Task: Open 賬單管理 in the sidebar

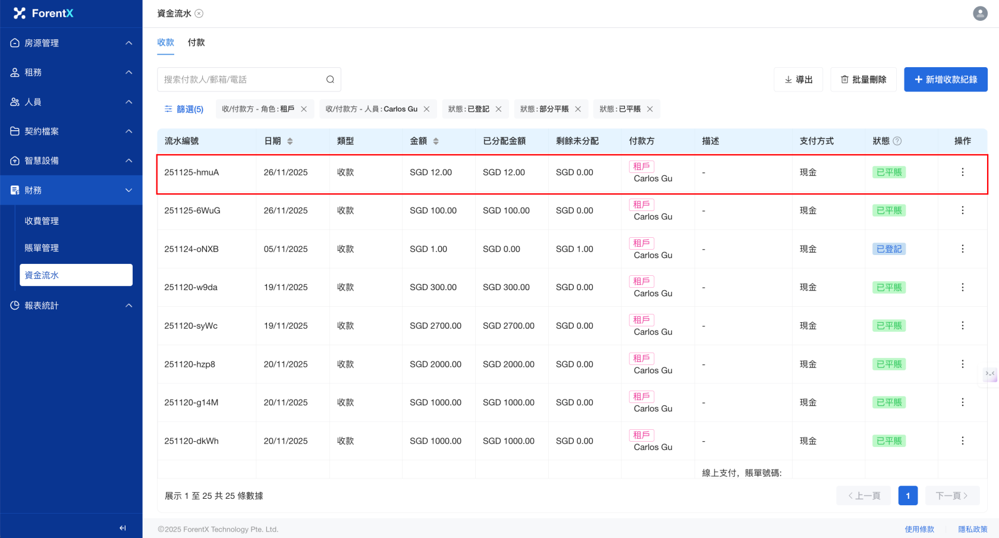Action: click(42, 248)
